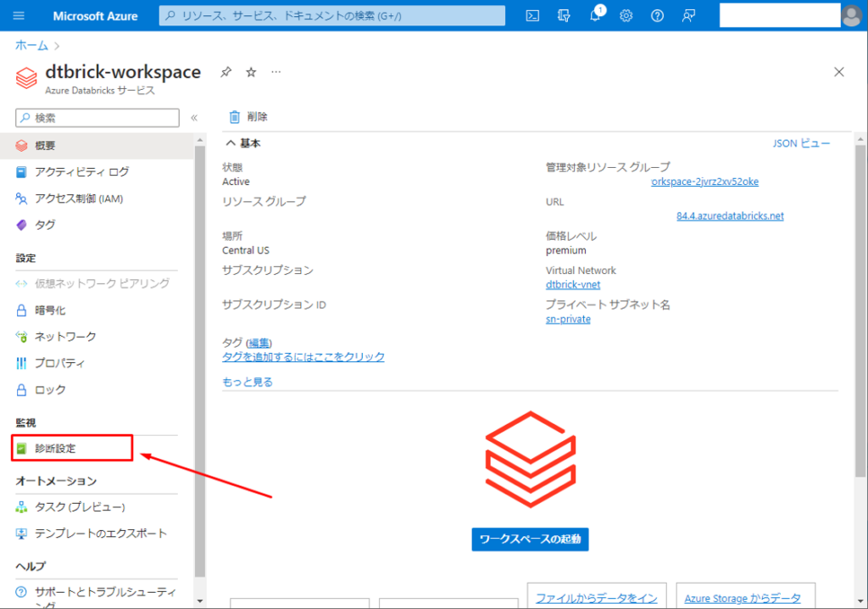
Task: Open the more options ellipsis menu
Action: point(275,72)
